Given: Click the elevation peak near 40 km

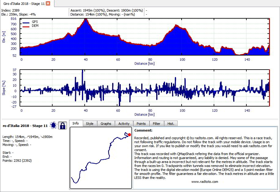Looking at the screenshot, I should [86, 20].
